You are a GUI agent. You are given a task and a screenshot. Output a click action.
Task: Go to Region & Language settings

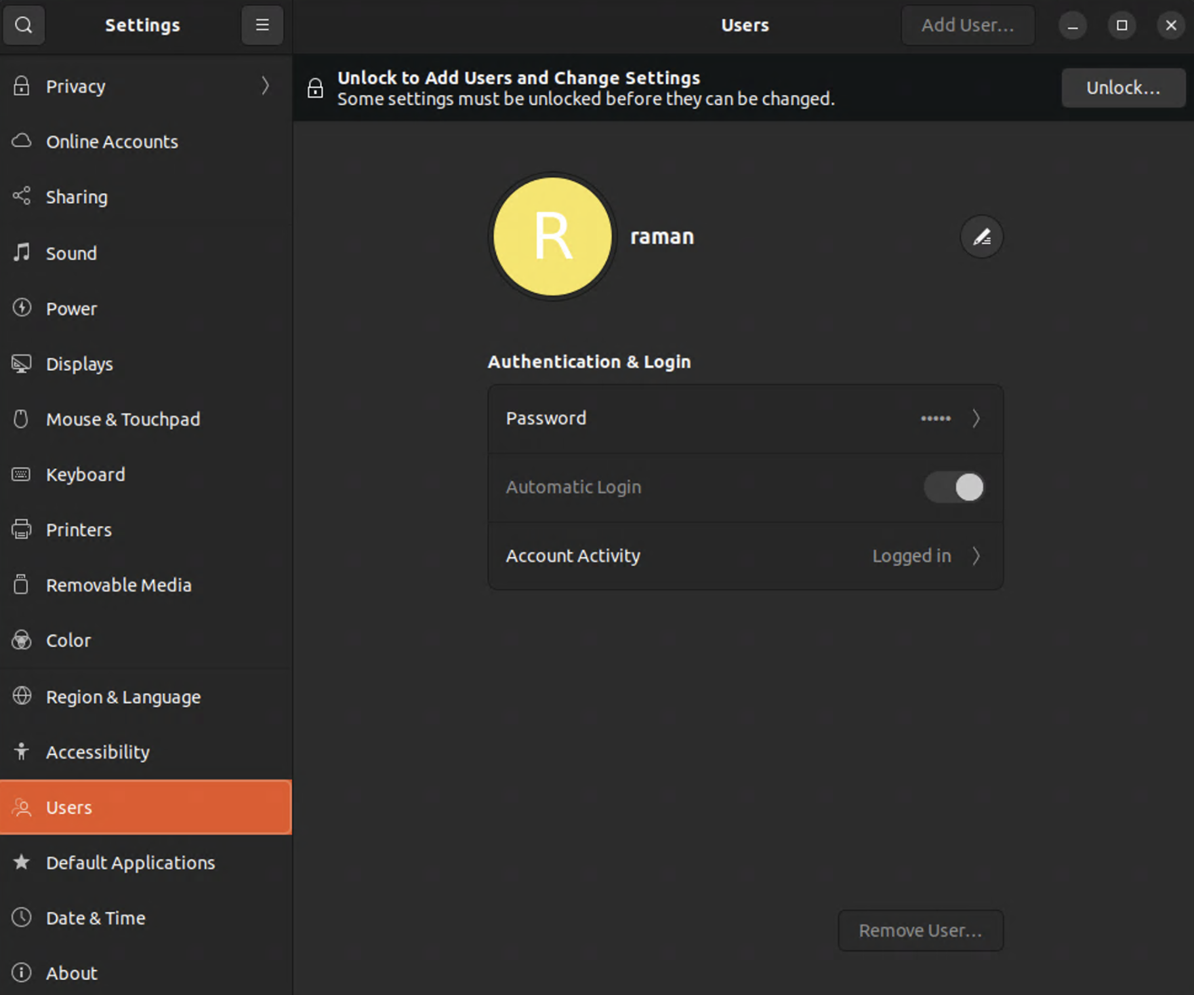123,697
